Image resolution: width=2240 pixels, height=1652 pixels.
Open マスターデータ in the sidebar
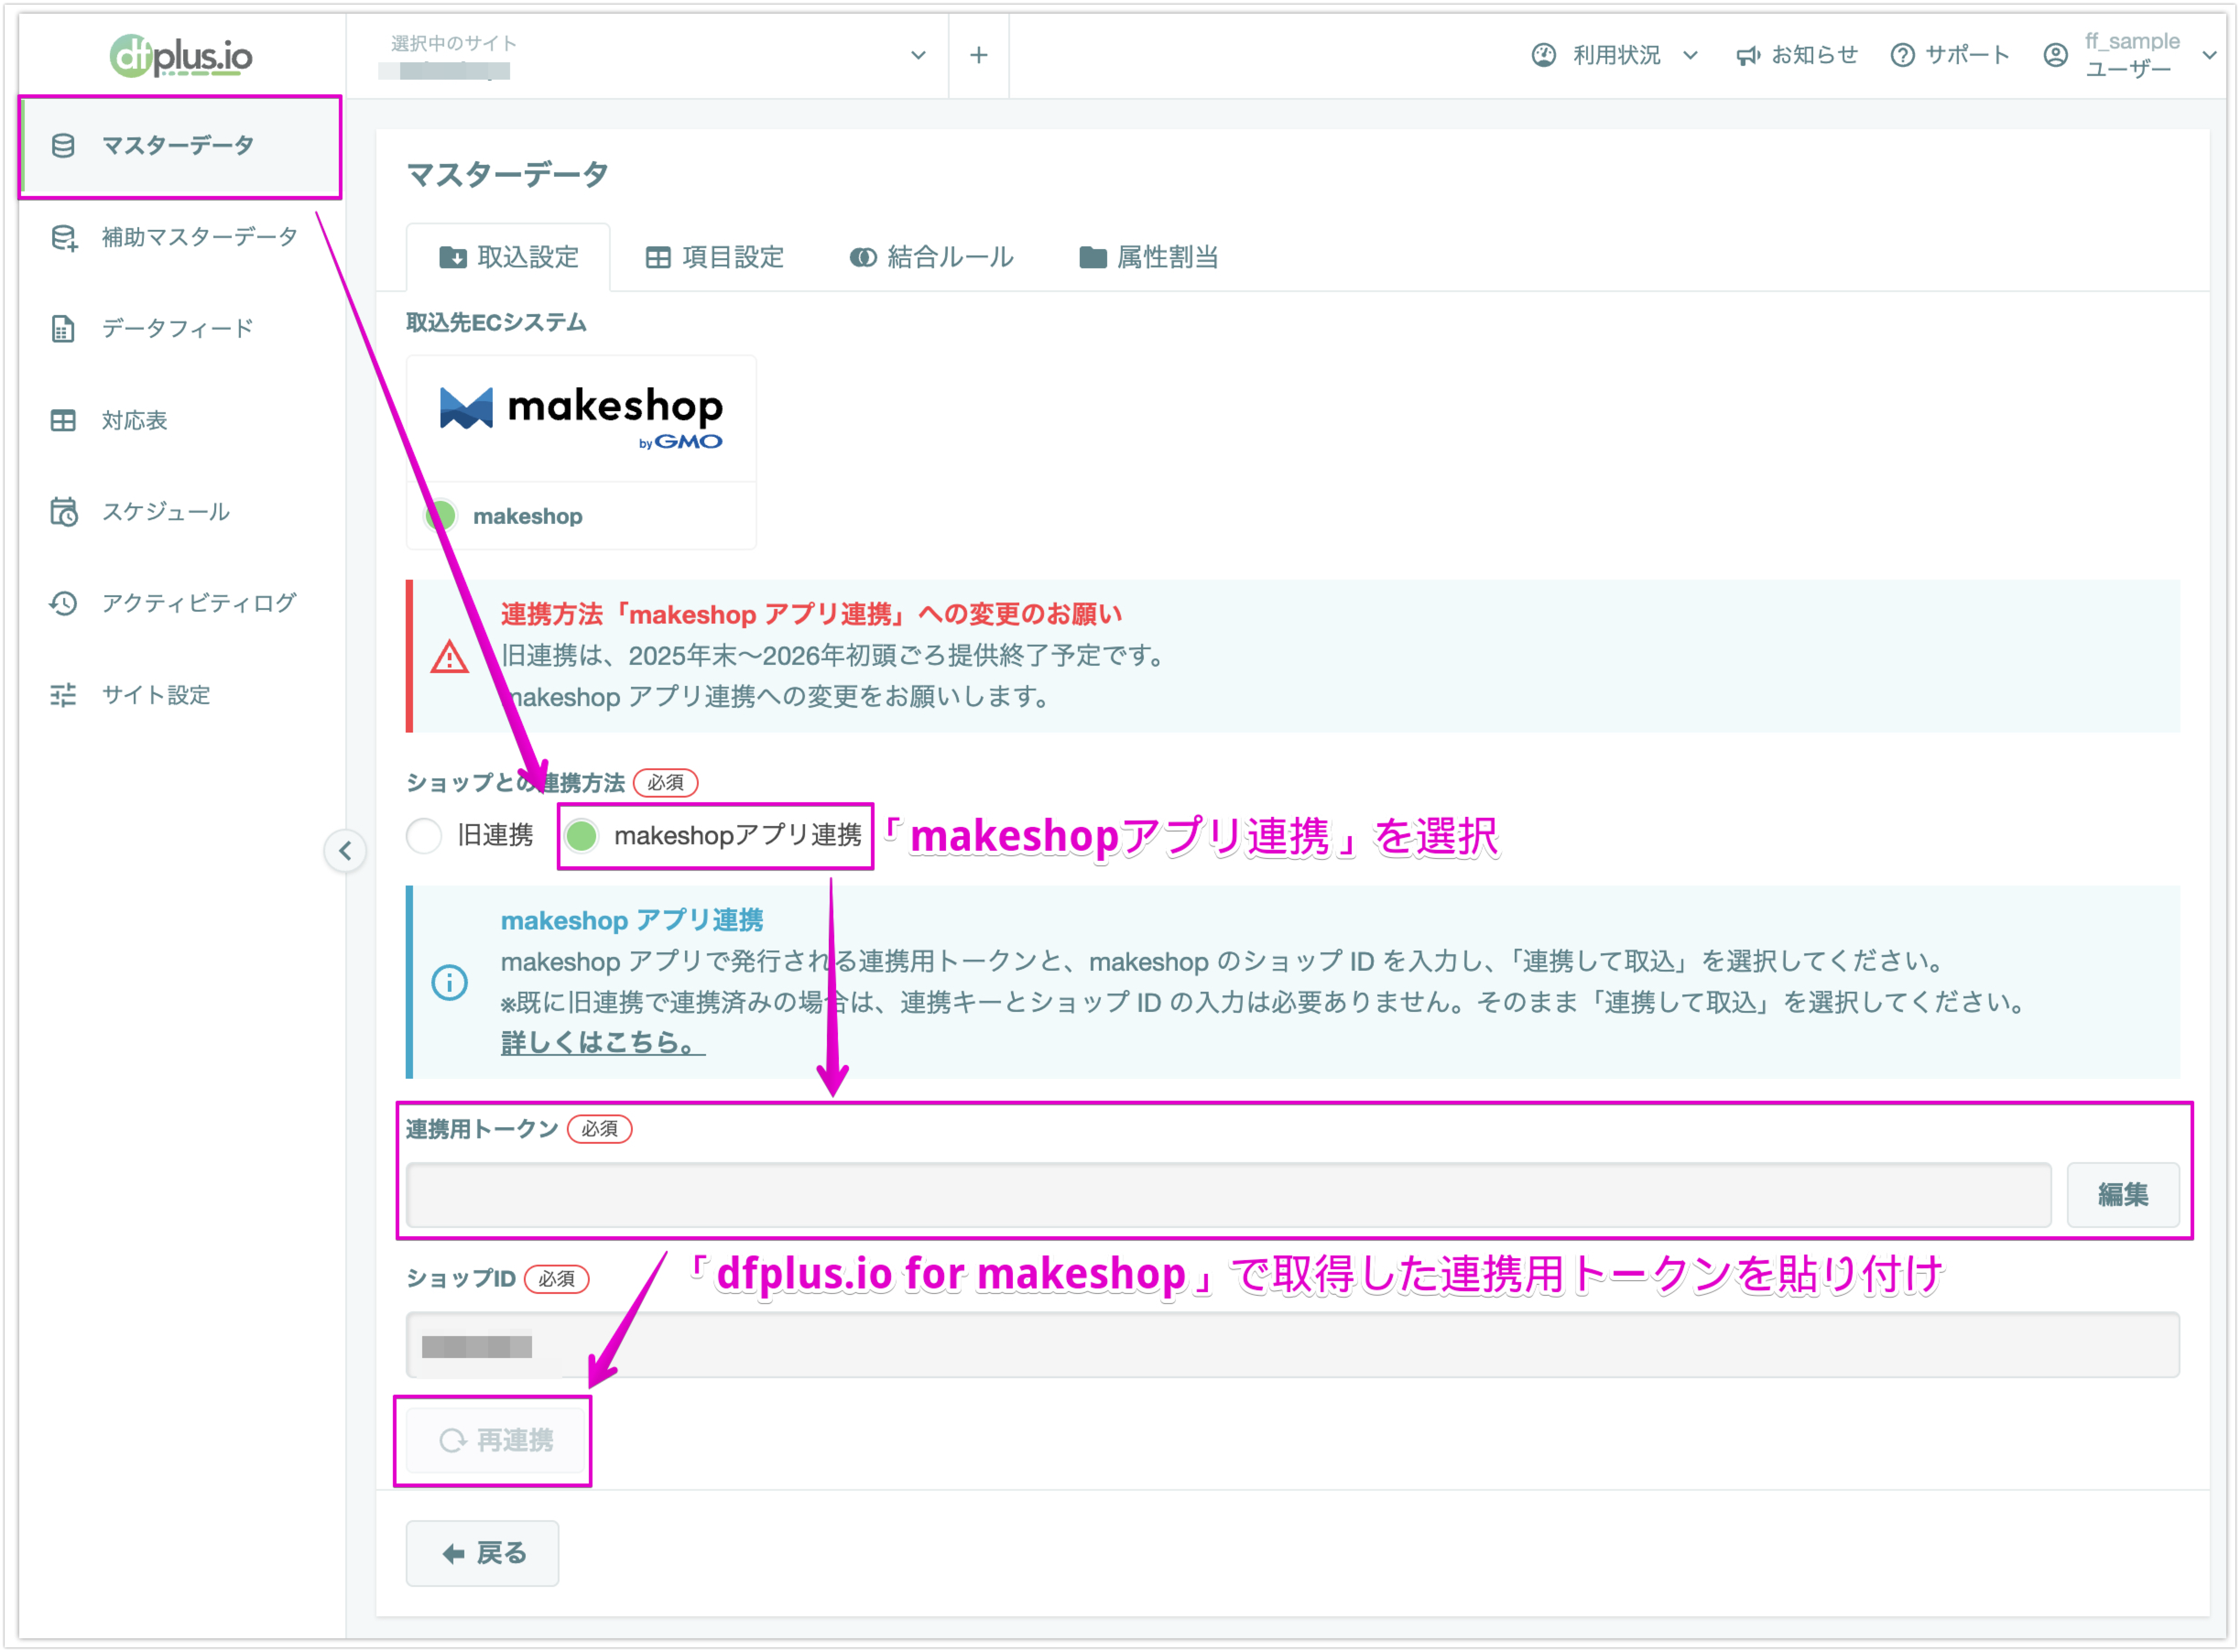180,146
